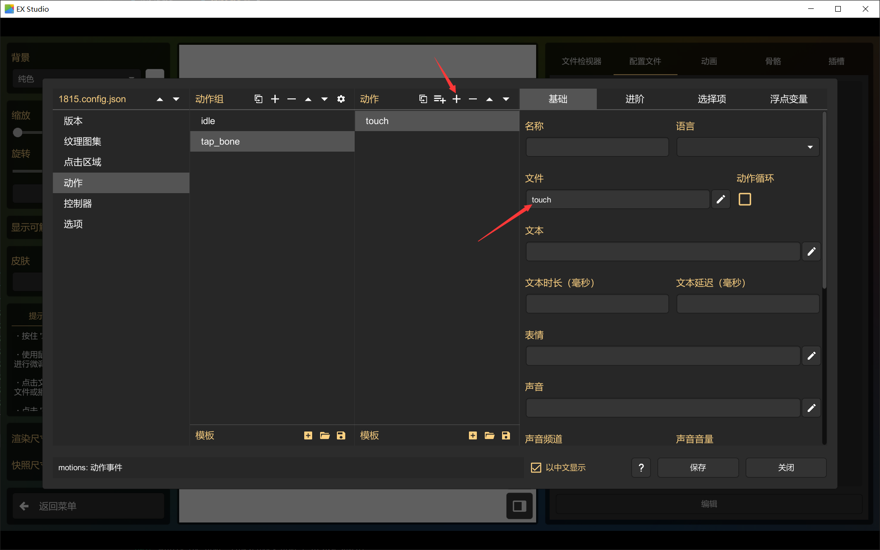Save motion group template

tap(341, 435)
